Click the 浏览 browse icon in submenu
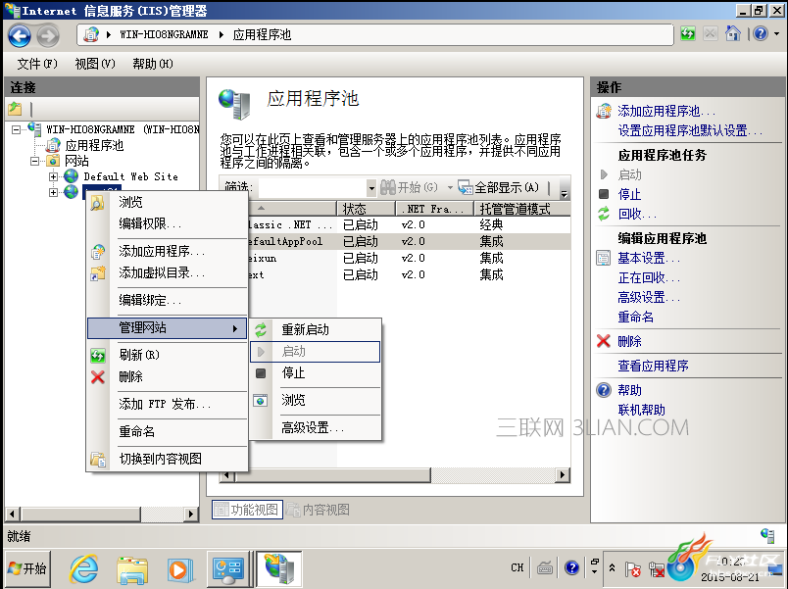Viewport: 788px width, 589px height. [261, 401]
